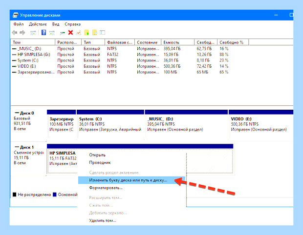Click the grayed Расширить том... entry

(x=132, y=197)
